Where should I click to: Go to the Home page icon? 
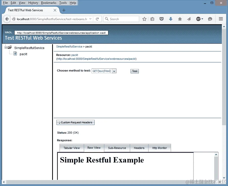coord(180,19)
